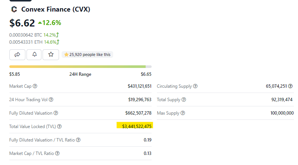Image resolution: width=298 pixels, height=165 pixels.
Task: Click the Convex Finance (CVX) title
Action: tap(56, 9)
